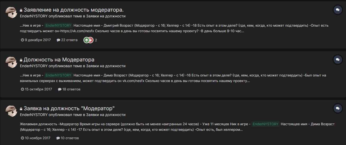346x145 pixels.
Task: Click the speech bubble icon for "Заявление на должность модератора."
Action: coord(337,10)
